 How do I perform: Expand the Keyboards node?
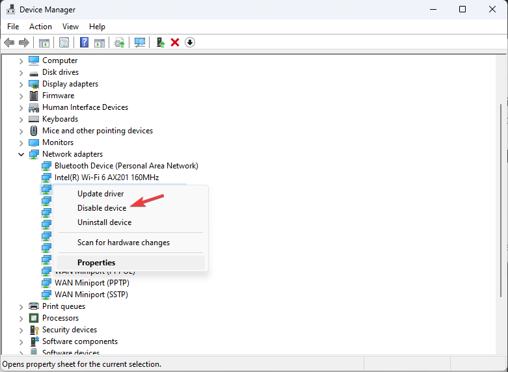(21, 119)
